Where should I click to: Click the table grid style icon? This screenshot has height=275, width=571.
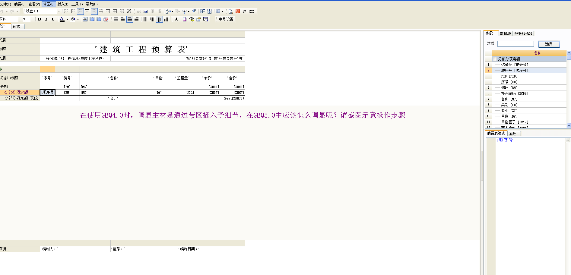point(99,19)
